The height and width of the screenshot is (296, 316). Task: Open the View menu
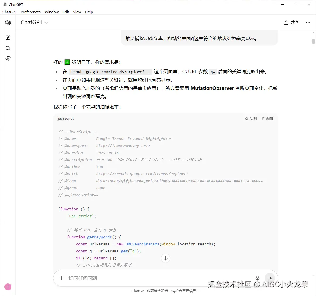click(77, 12)
